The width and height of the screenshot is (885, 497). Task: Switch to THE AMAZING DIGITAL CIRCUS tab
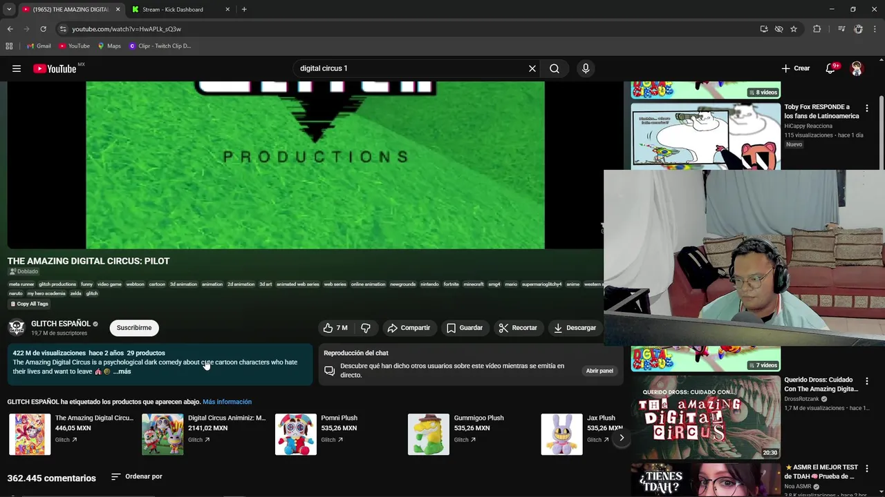[69, 10]
